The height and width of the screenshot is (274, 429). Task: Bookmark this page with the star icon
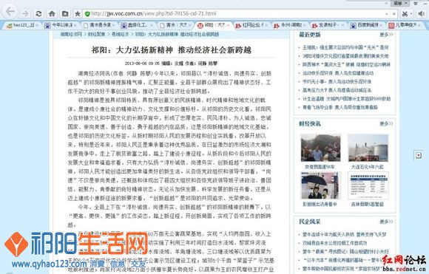click(x=78, y=13)
